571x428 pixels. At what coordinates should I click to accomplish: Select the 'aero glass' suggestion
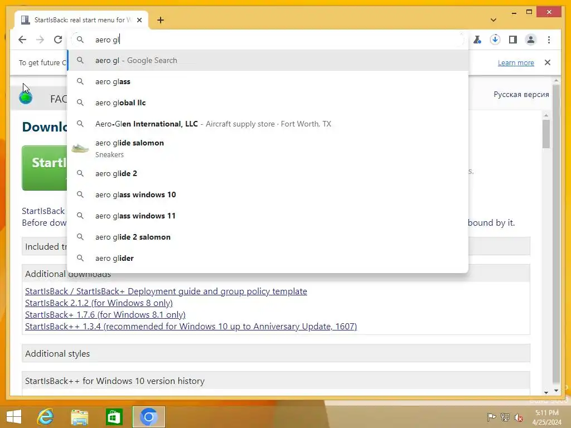[x=268, y=81]
